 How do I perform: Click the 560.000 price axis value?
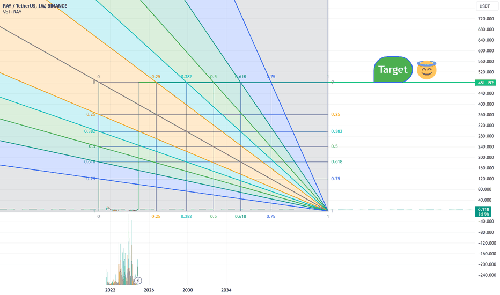pyautogui.click(x=486, y=62)
